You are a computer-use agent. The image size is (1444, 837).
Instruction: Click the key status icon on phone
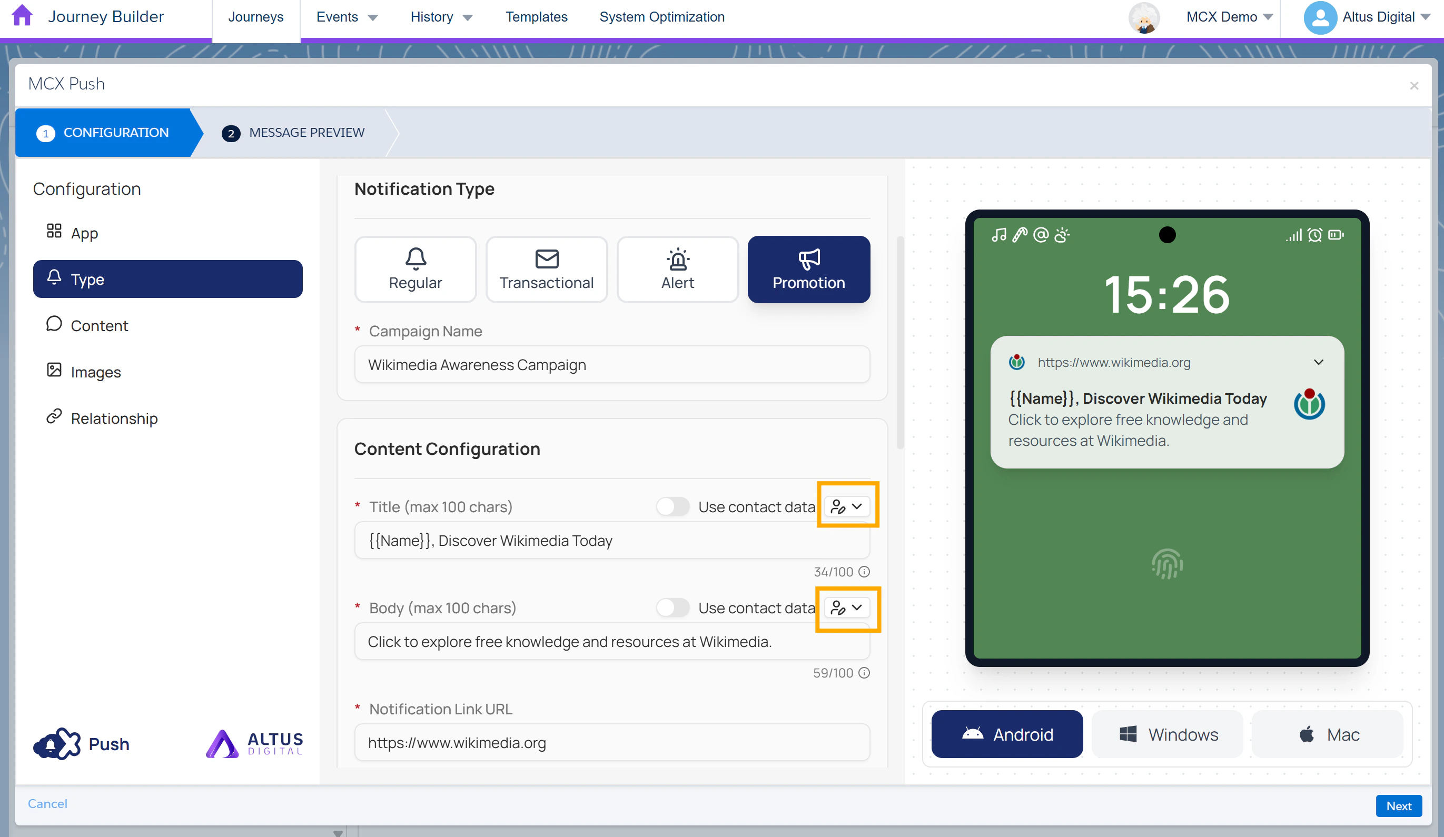1020,235
